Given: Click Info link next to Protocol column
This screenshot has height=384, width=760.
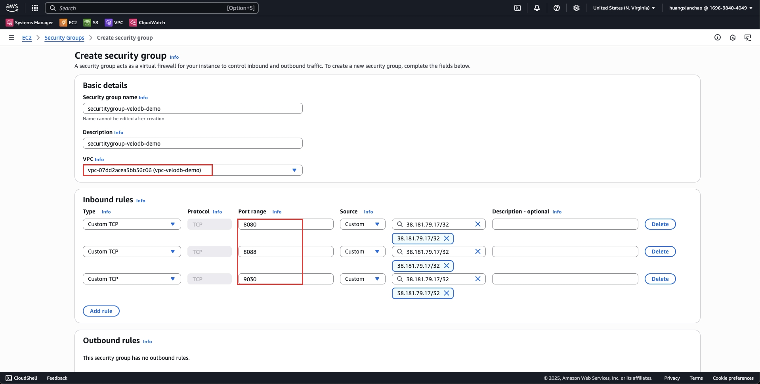Looking at the screenshot, I should point(217,212).
